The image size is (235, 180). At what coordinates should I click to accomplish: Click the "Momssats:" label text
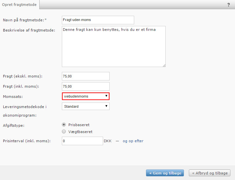pyautogui.click(x=13, y=96)
